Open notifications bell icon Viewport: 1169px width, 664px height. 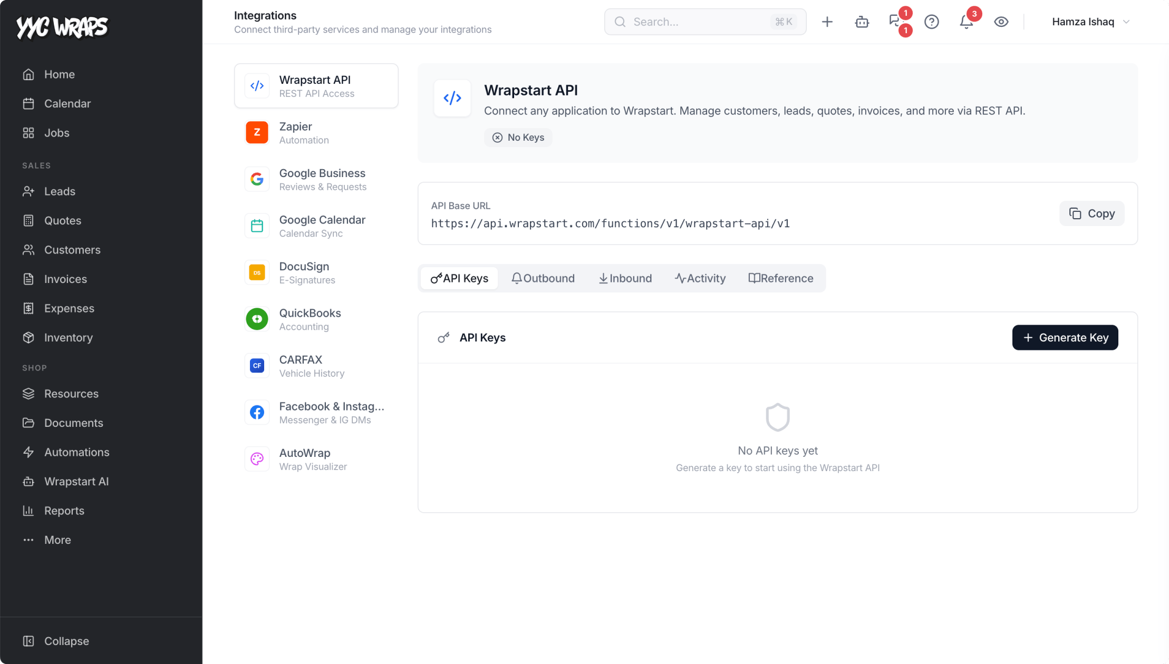click(x=966, y=22)
